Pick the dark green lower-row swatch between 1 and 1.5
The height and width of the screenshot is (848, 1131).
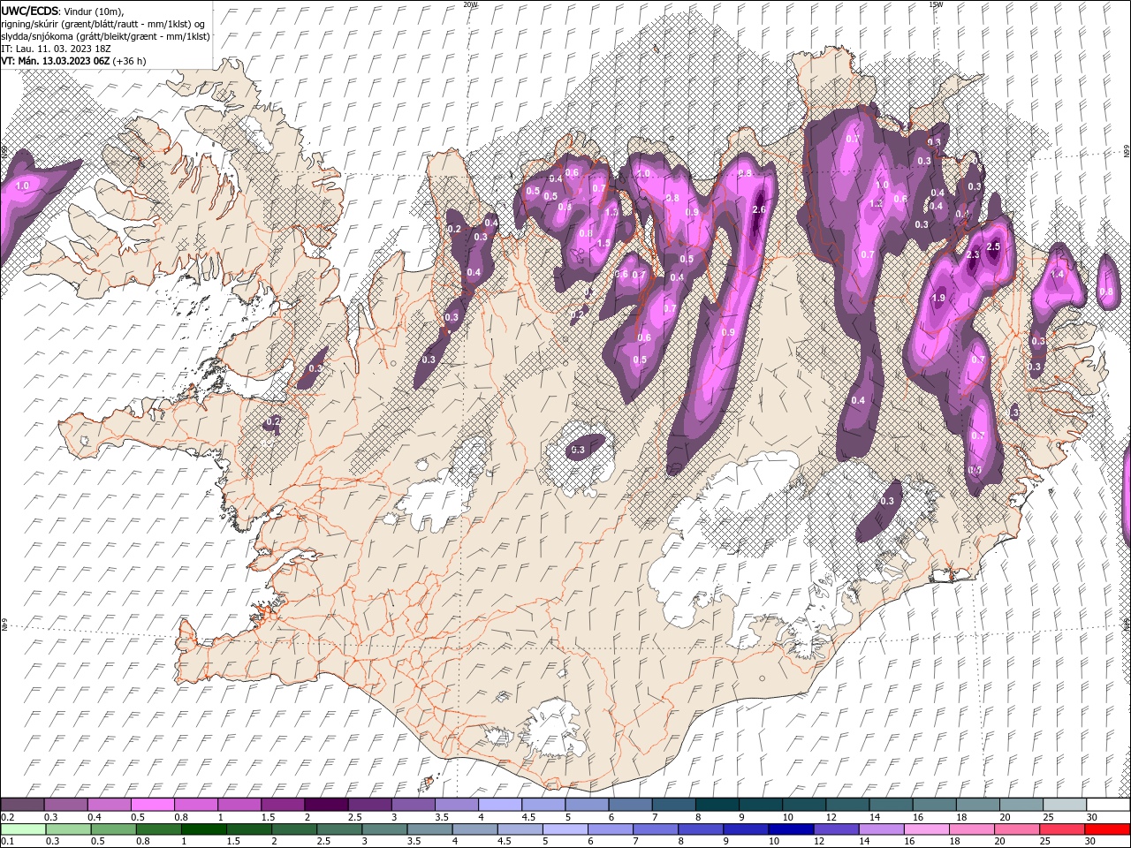coord(203,829)
